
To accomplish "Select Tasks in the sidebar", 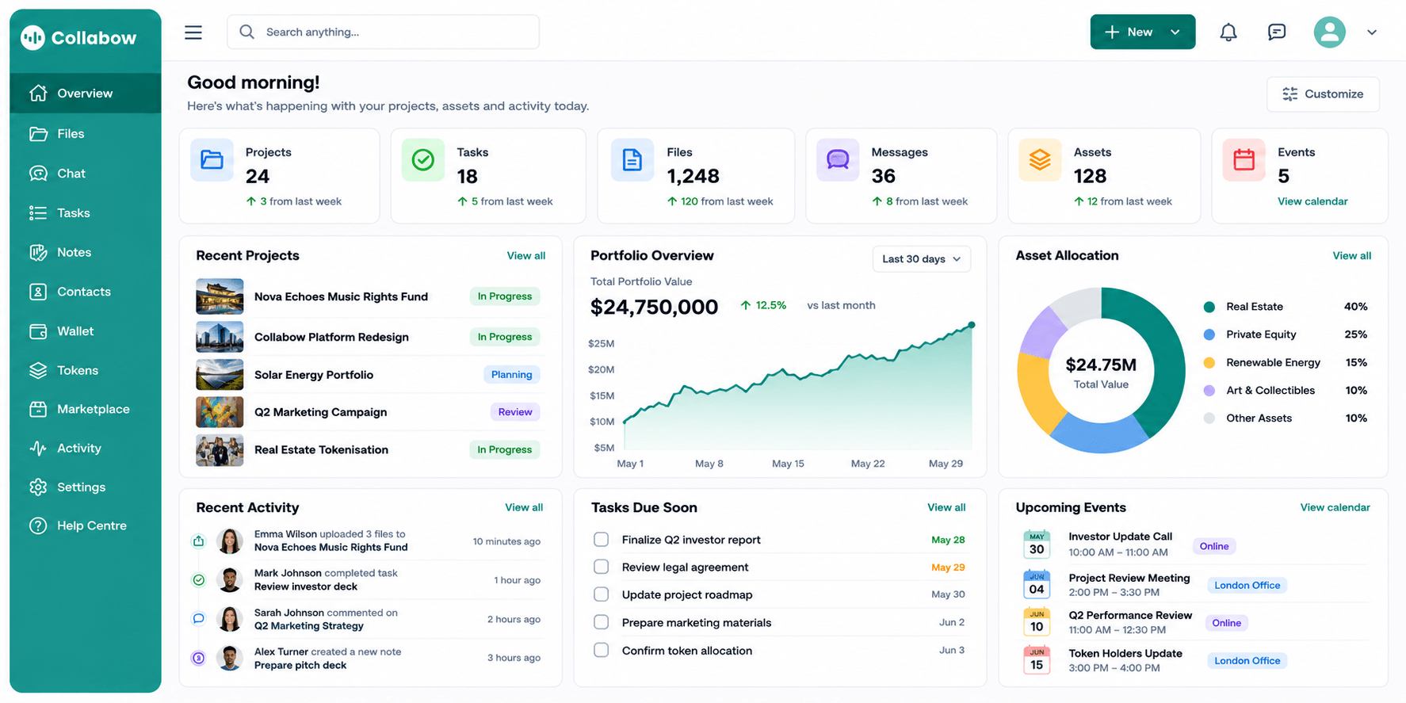I will point(86,213).
